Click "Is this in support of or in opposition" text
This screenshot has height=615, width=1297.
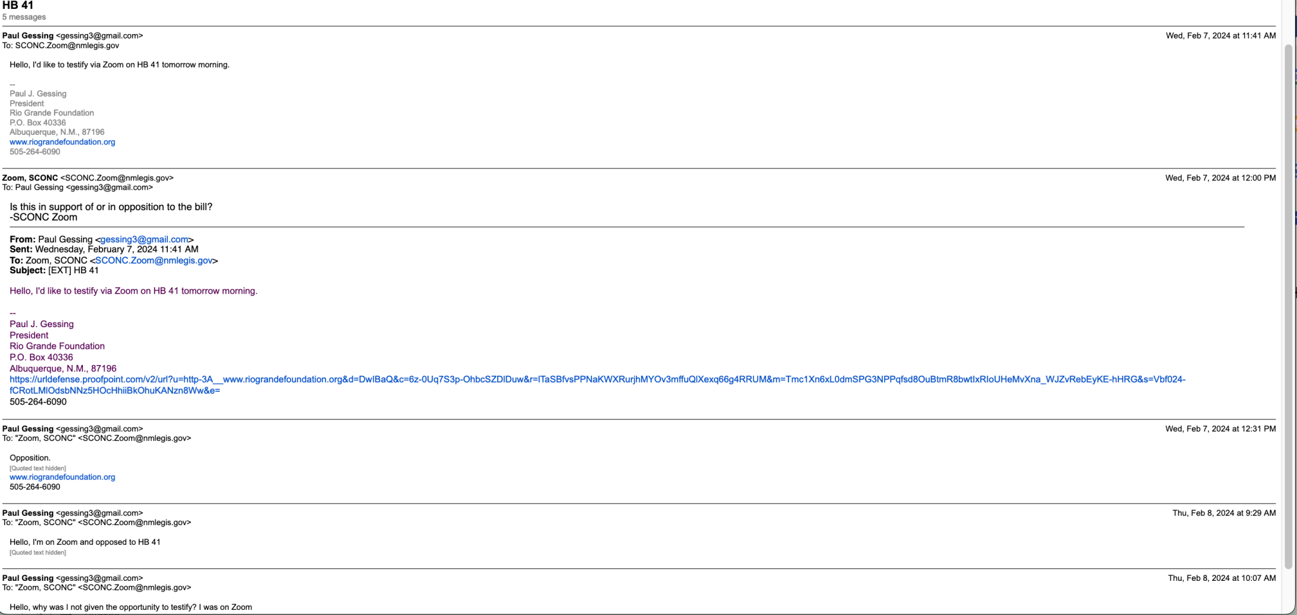(111, 207)
